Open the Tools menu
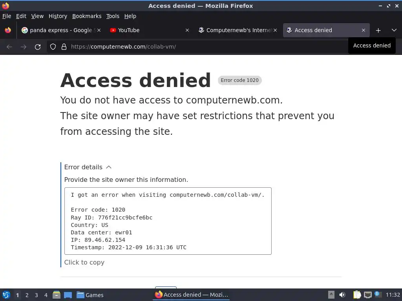 [x=113, y=16]
